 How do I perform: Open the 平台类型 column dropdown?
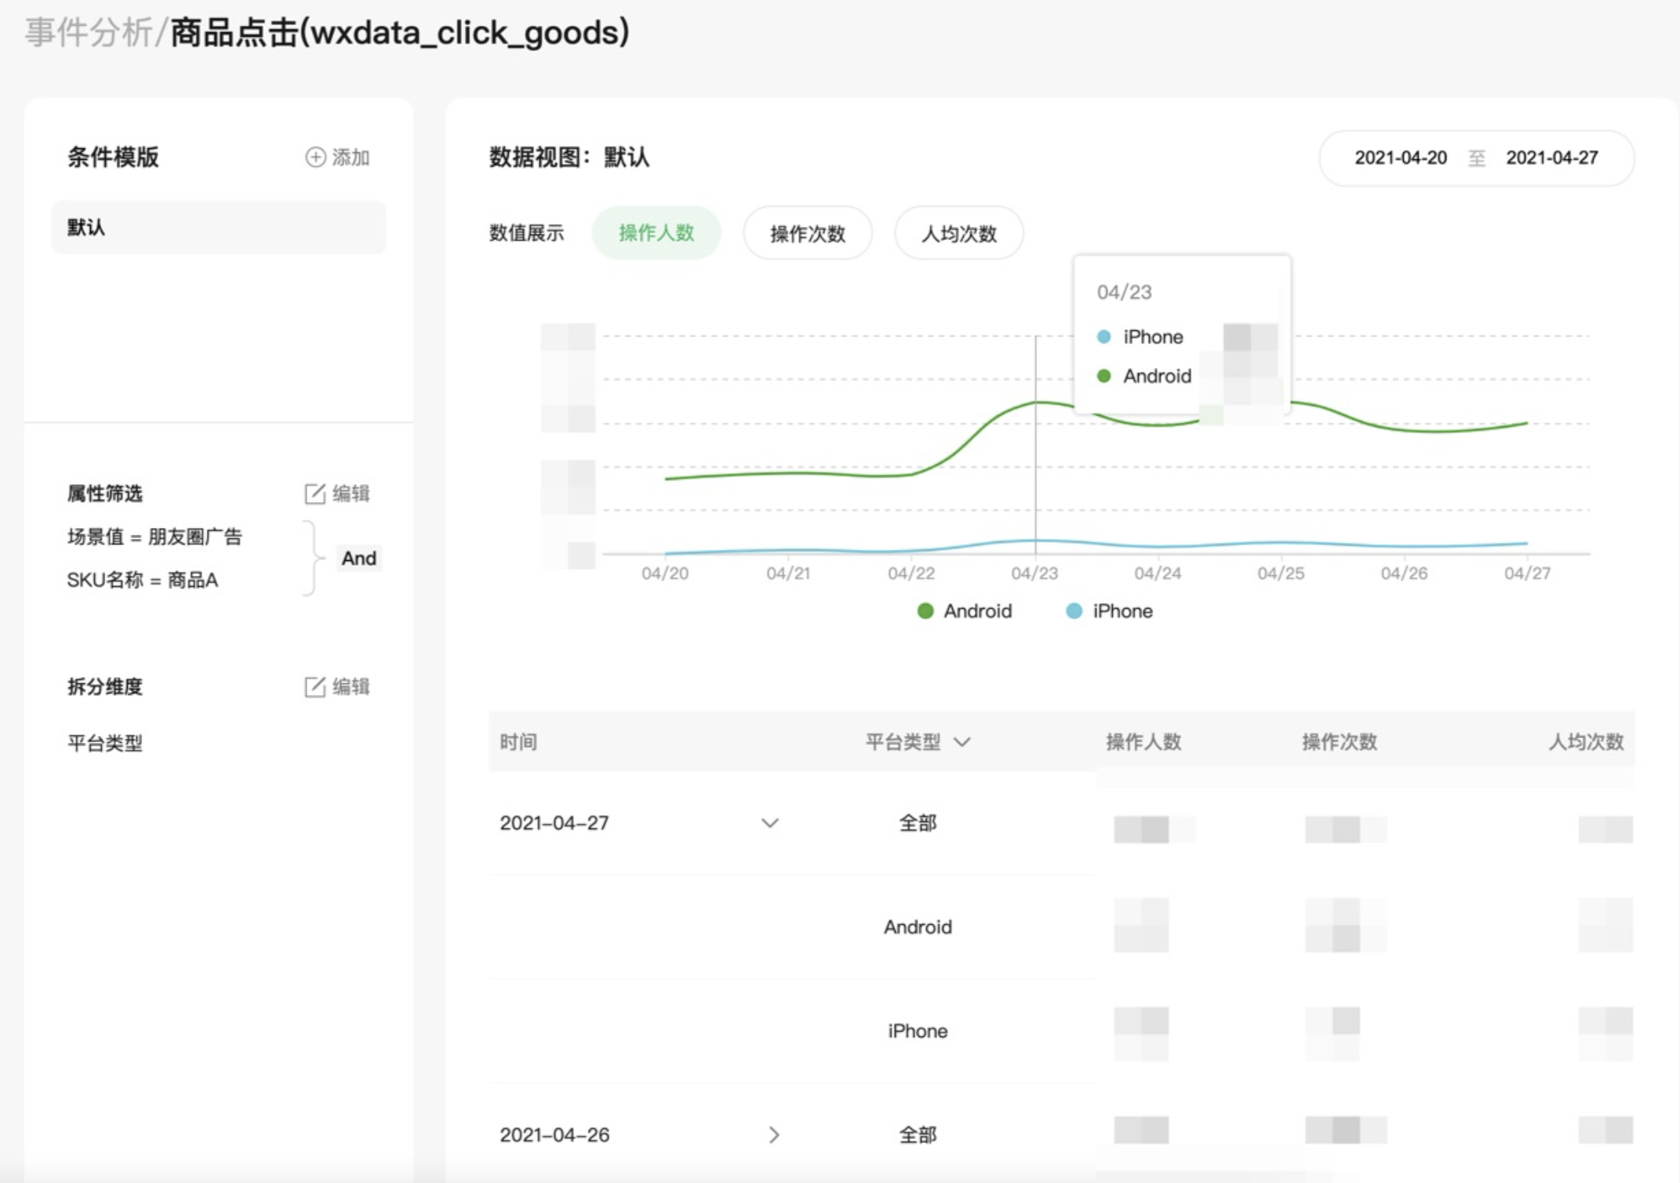click(x=962, y=741)
